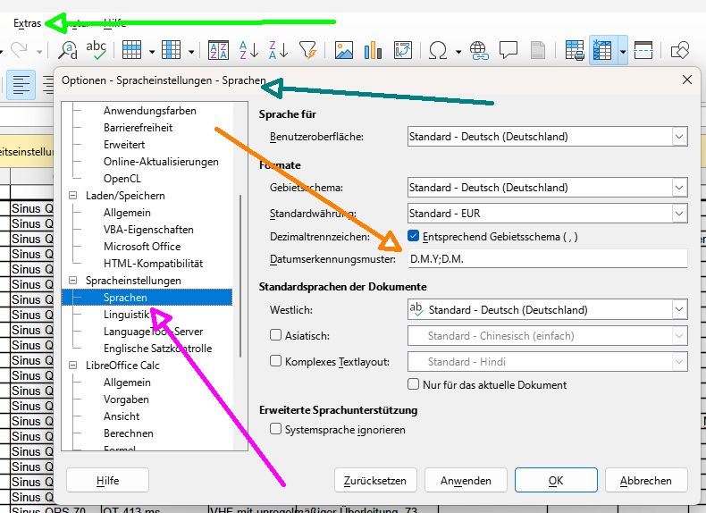Confirm the dialog with OK

click(556, 480)
